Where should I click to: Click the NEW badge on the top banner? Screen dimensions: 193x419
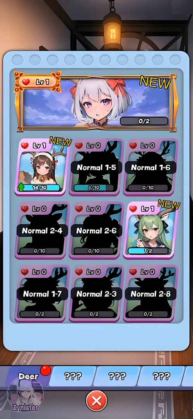click(x=155, y=82)
